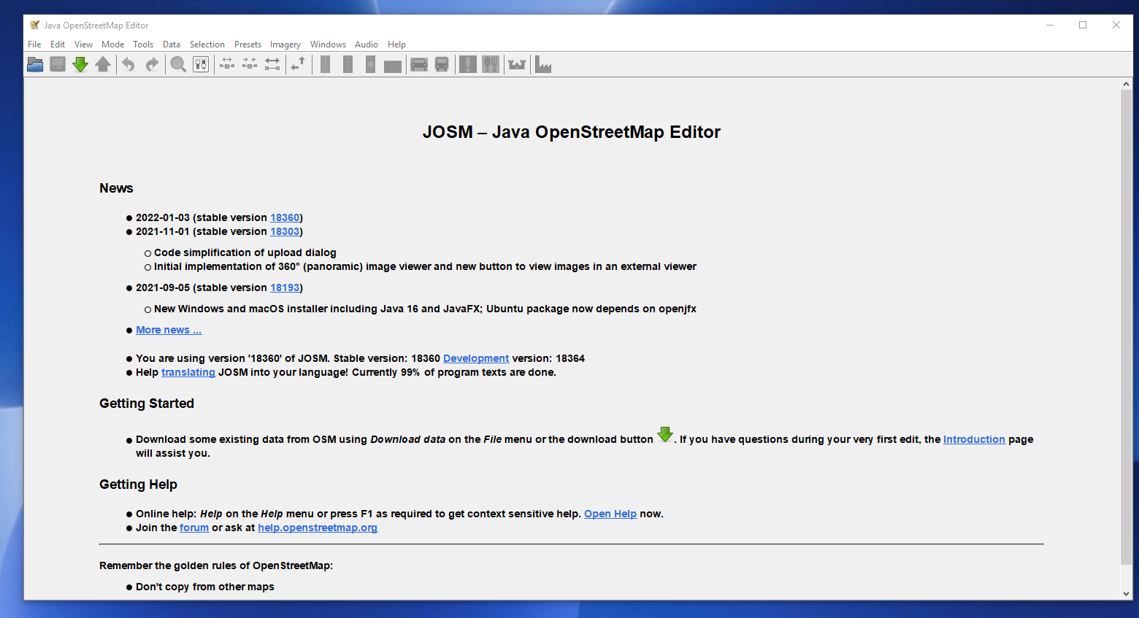Click 'Code simplification of upload dialog' text
Image resolution: width=1139 pixels, height=618 pixels.
[245, 252]
